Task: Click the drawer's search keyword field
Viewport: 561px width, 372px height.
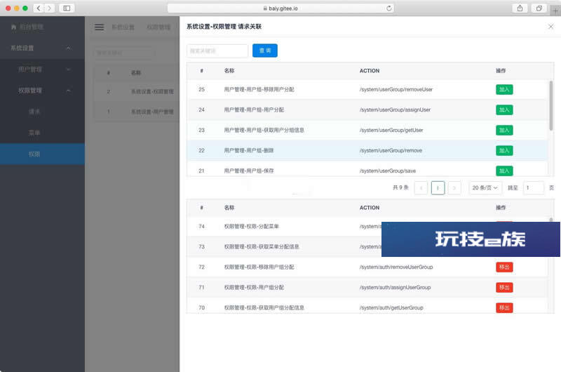Action: tap(217, 51)
